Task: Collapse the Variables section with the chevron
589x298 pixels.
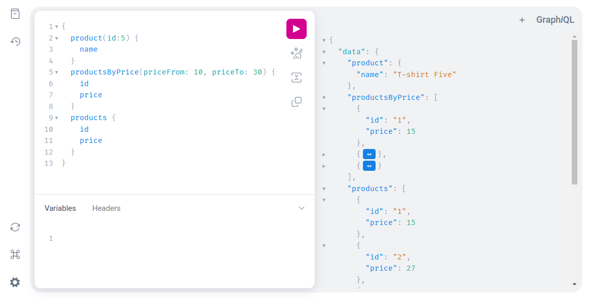Action: 302,208
